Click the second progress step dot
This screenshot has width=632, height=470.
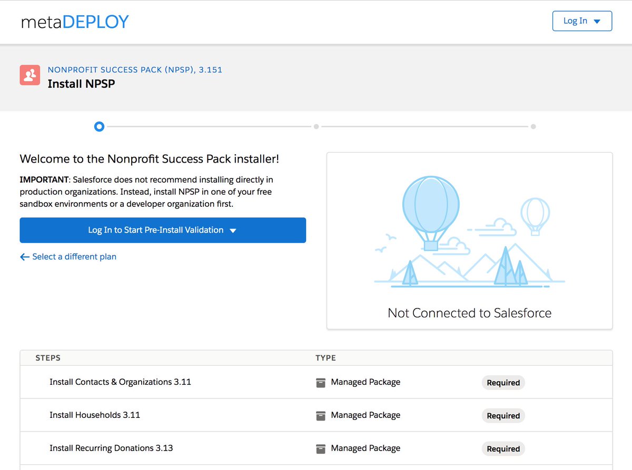pos(316,126)
